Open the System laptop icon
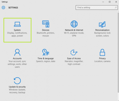The height and width of the screenshot is (101, 119). (x=17, y=24)
